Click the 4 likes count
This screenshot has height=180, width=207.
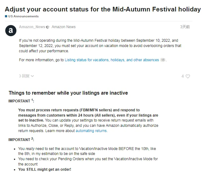click(183, 76)
